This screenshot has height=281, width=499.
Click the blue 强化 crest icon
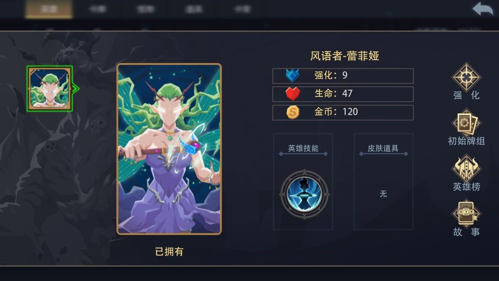(292, 76)
